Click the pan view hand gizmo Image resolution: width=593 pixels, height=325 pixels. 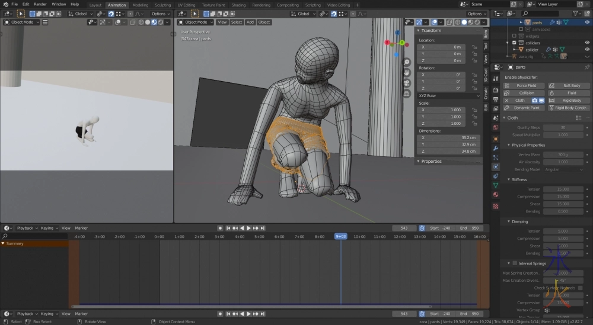click(x=407, y=72)
